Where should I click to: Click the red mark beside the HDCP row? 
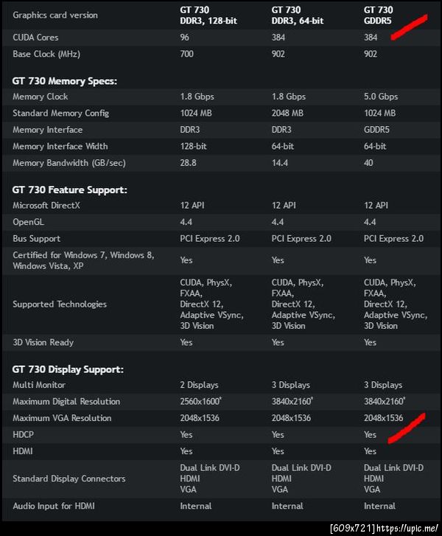(407, 429)
